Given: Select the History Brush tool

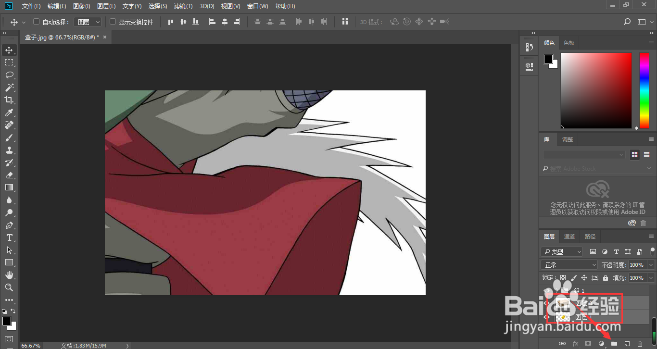Looking at the screenshot, I should [x=9, y=162].
